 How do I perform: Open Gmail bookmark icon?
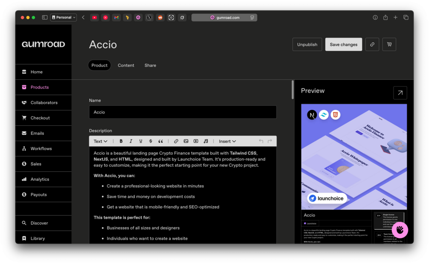pos(116,17)
